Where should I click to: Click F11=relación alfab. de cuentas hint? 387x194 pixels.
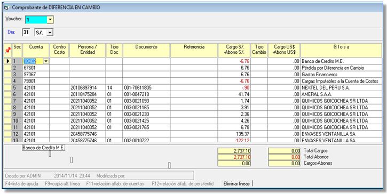pyautogui.click(x=115, y=184)
